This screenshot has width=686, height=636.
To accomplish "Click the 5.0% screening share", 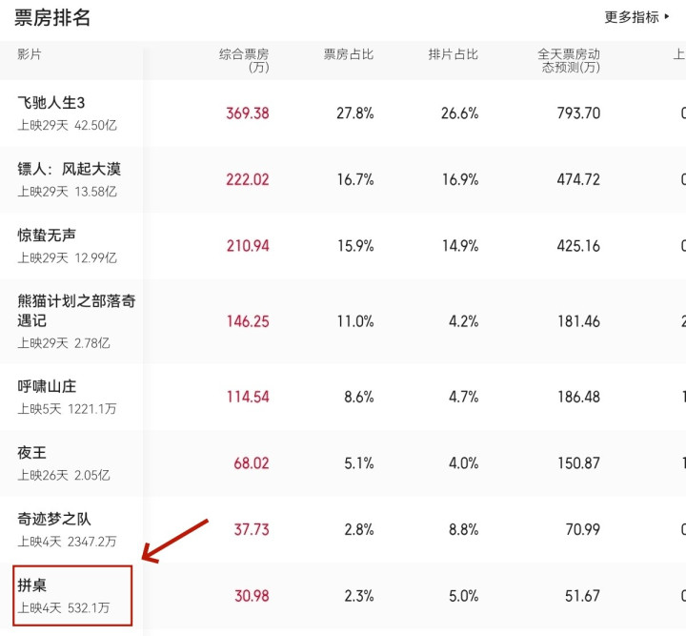I will 463,596.
